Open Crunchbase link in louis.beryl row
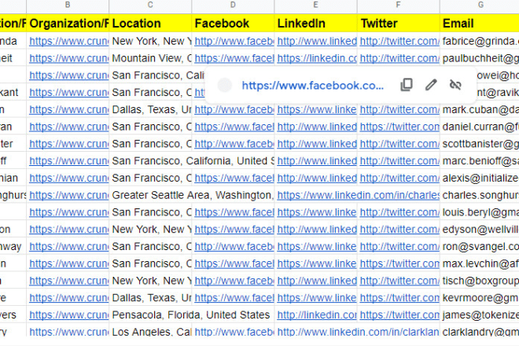The image size is (519, 346). pos(69,212)
